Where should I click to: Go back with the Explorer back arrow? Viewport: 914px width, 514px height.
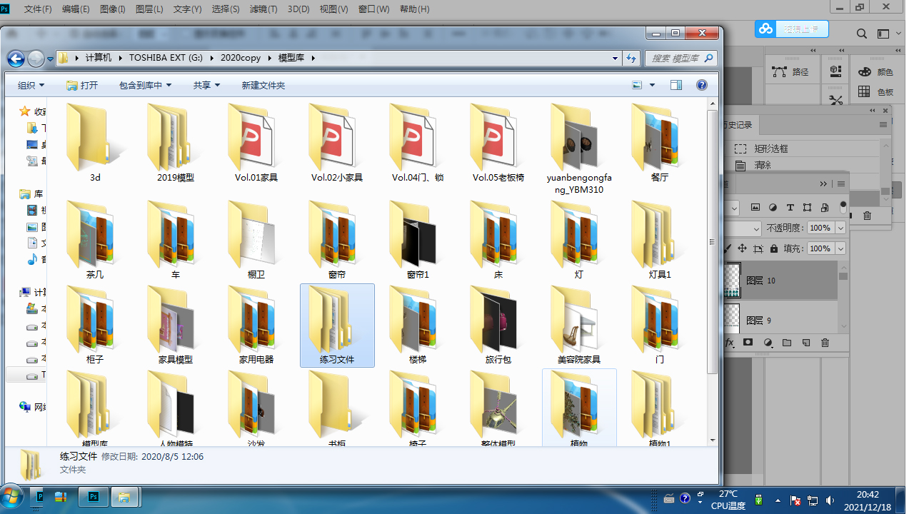point(16,59)
